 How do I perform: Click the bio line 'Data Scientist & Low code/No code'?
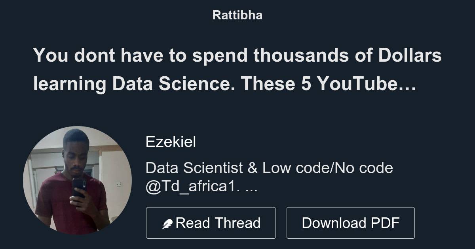coord(270,168)
